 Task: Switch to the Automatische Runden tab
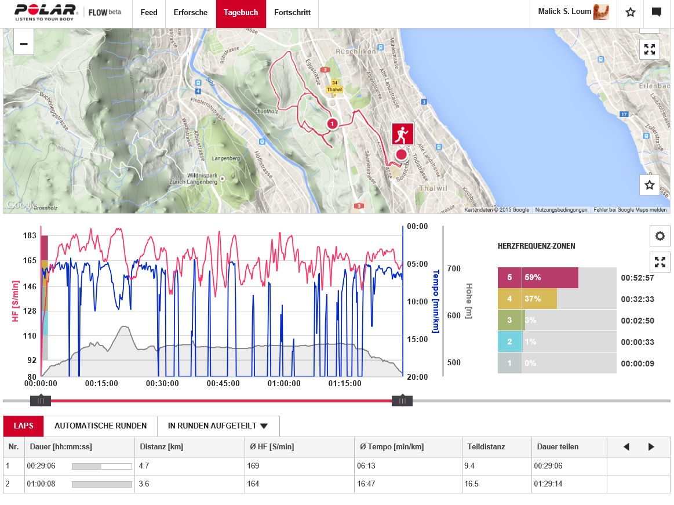pyautogui.click(x=100, y=426)
